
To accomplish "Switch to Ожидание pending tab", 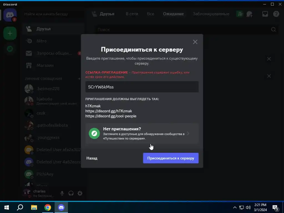I will pos(173,14).
